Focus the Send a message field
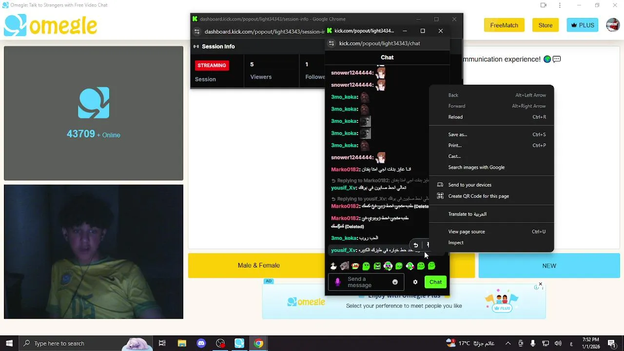The image size is (624, 351). pyautogui.click(x=366, y=282)
